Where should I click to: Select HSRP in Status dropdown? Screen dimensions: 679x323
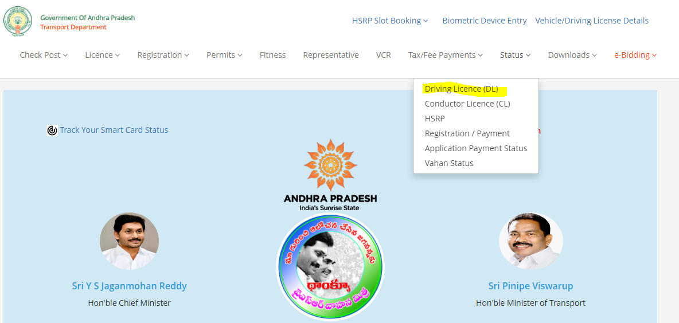(435, 119)
